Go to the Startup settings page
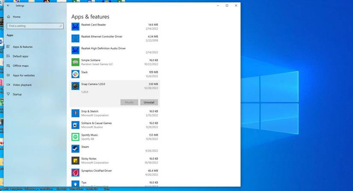 17,94
